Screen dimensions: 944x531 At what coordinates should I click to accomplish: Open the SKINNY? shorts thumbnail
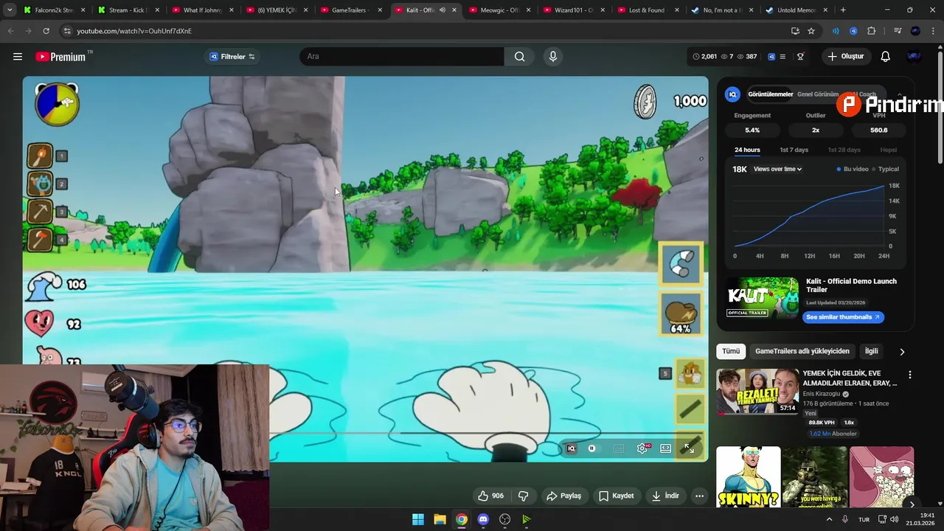[748, 477]
